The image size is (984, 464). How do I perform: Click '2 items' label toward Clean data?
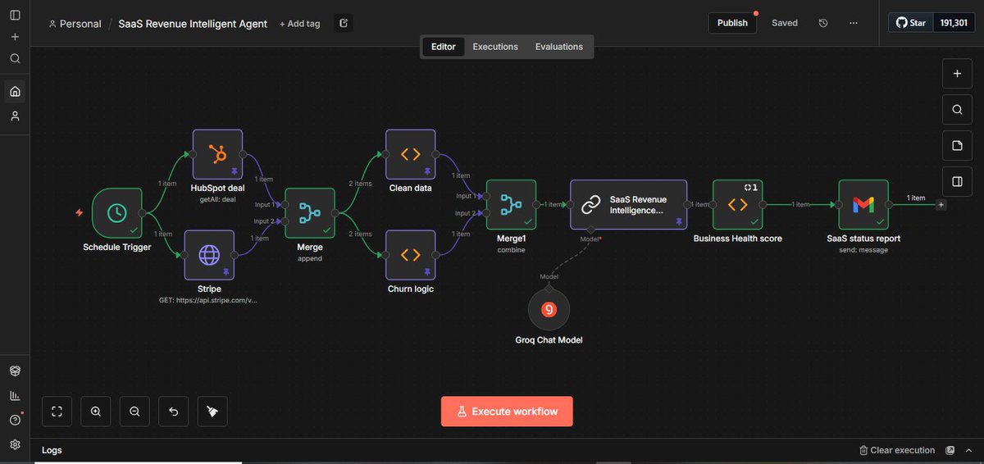point(360,184)
